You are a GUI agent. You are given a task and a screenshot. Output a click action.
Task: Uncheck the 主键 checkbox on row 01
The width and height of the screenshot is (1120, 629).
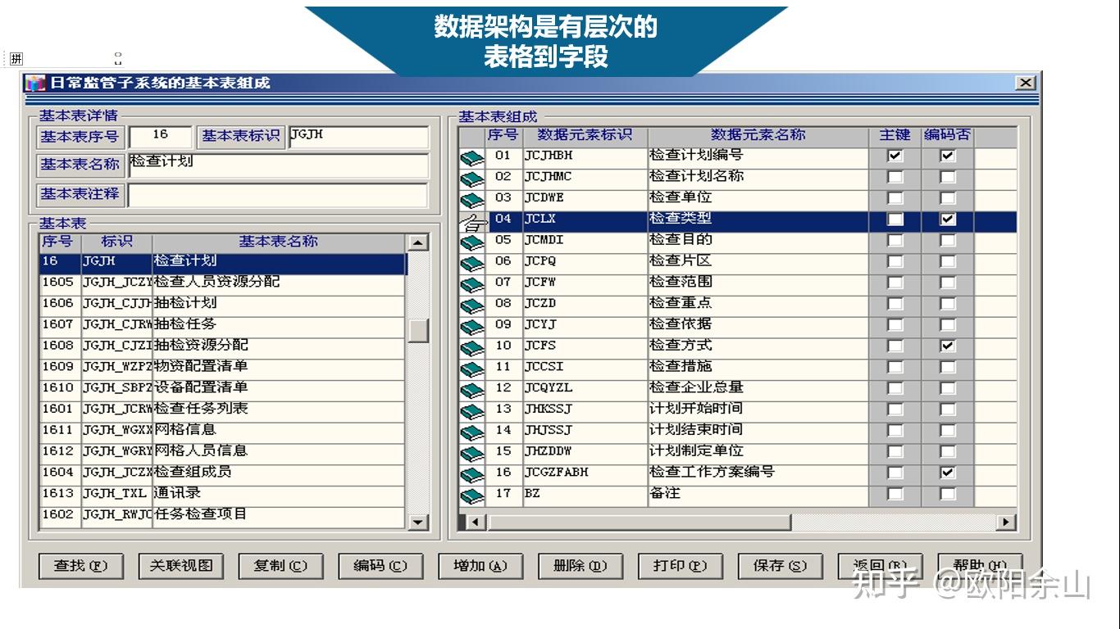coord(894,154)
